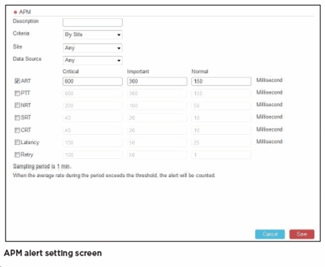Tick the SRT checkbox
The height and width of the screenshot is (267, 325).
click(17, 118)
